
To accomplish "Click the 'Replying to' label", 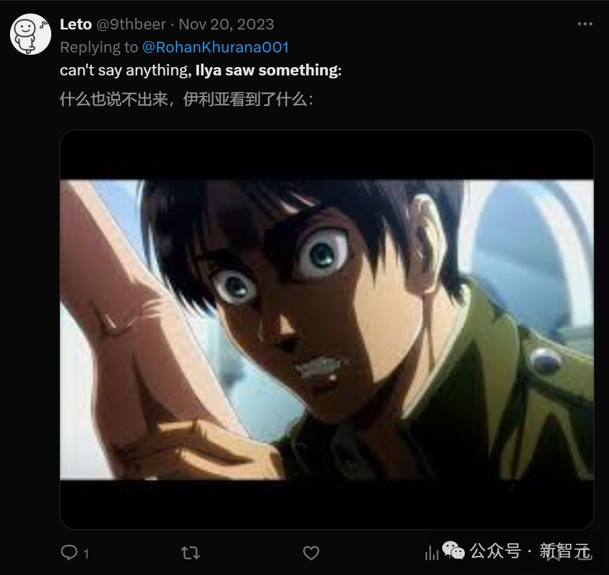I will click(99, 47).
